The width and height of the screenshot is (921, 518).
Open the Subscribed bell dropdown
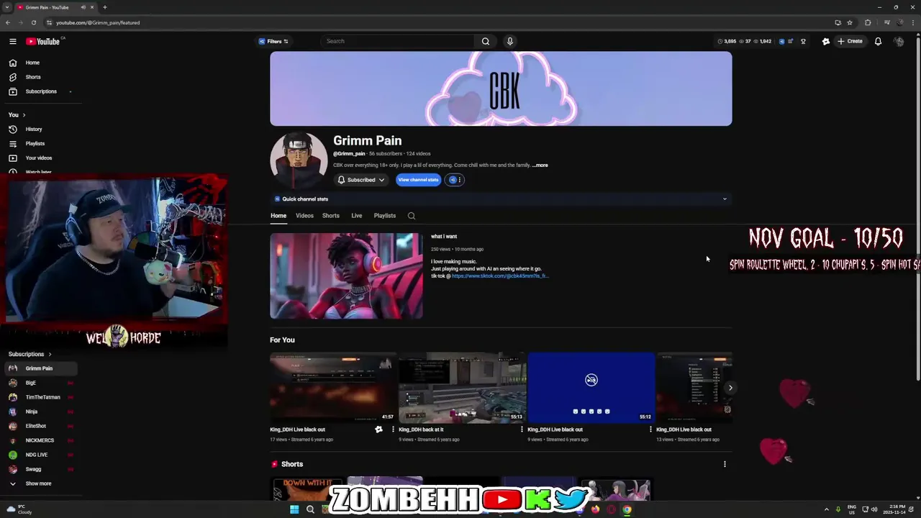pyautogui.click(x=361, y=180)
